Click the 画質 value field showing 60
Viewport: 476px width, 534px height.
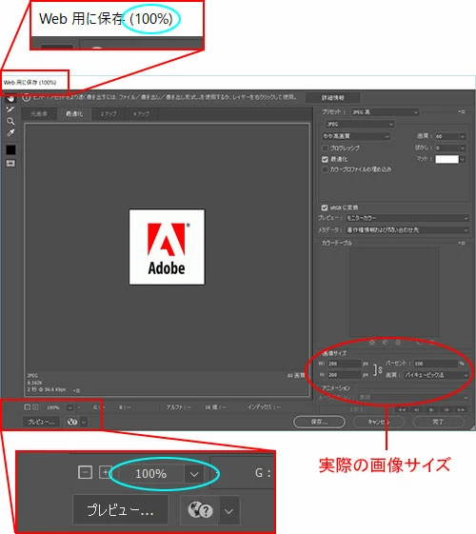tap(446, 136)
